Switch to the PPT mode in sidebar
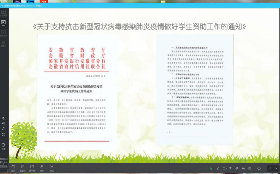This screenshot has height=174, width=280. pos(3,23)
